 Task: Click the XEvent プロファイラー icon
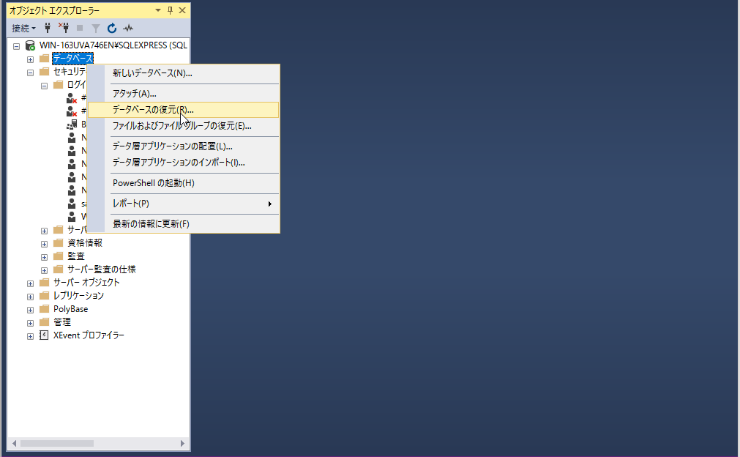[44, 335]
